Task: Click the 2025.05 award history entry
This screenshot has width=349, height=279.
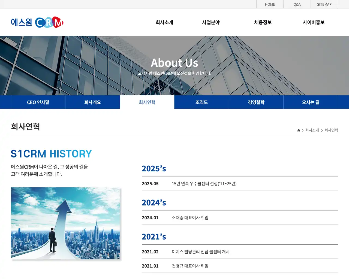Action: click(204, 184)
